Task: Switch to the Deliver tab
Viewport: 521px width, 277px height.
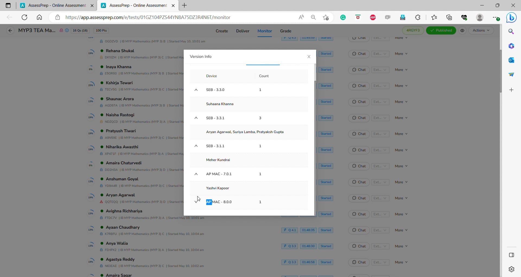Action: pos(243,31)
